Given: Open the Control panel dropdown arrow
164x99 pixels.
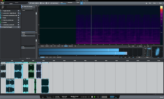Looking at the screenshot, I should pos(27,4).
